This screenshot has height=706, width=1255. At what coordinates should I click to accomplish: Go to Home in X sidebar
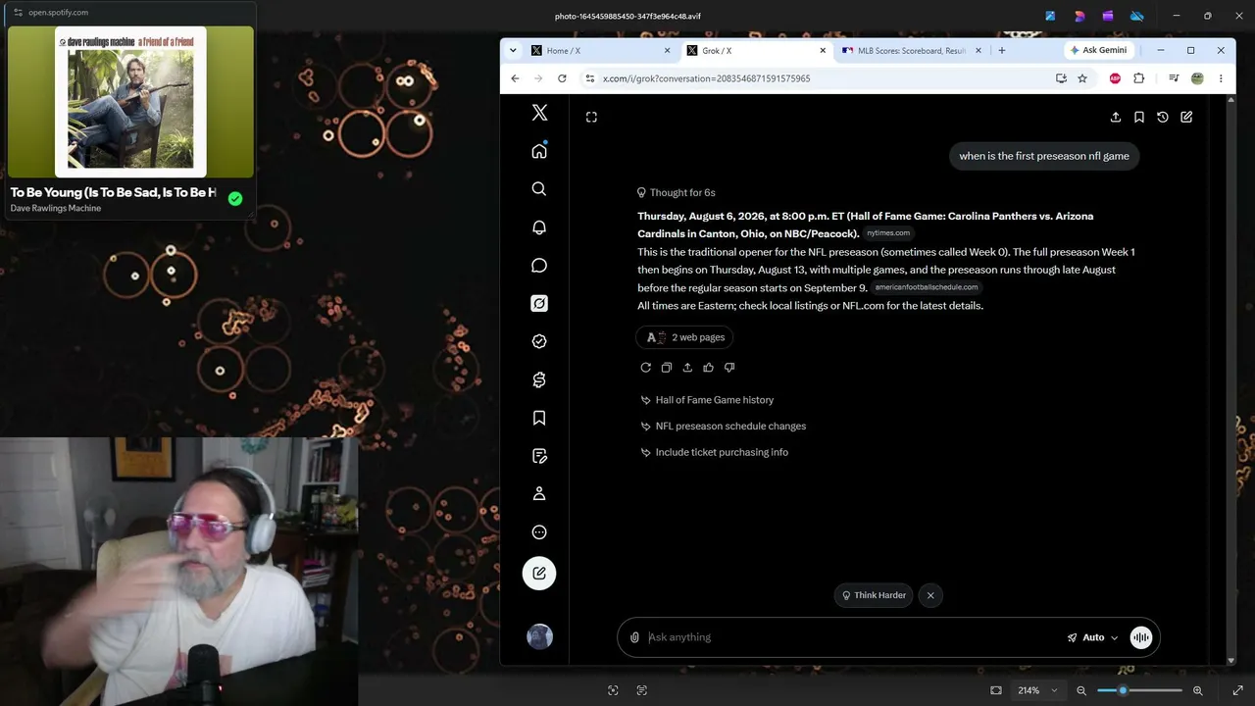(539, 151)
